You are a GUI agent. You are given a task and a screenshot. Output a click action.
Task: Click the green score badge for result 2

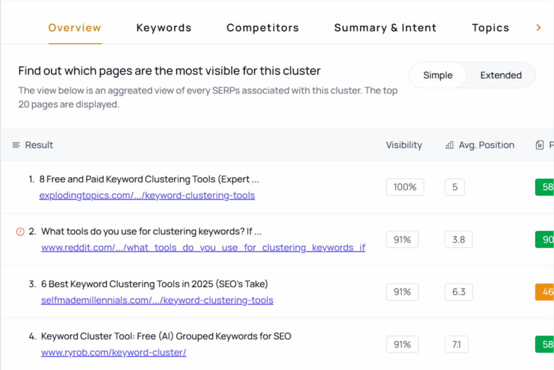544,240
